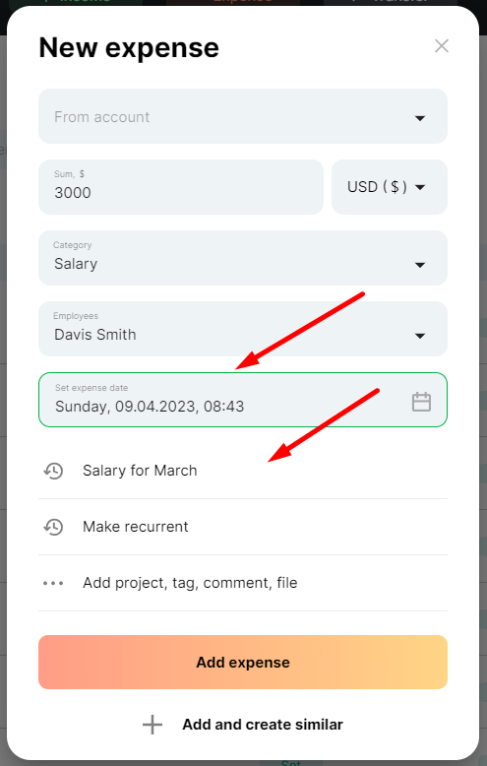Open Employees selector showing Davis Smith
The width and height of the screenshot is (487, 766).
click(243, 329)
